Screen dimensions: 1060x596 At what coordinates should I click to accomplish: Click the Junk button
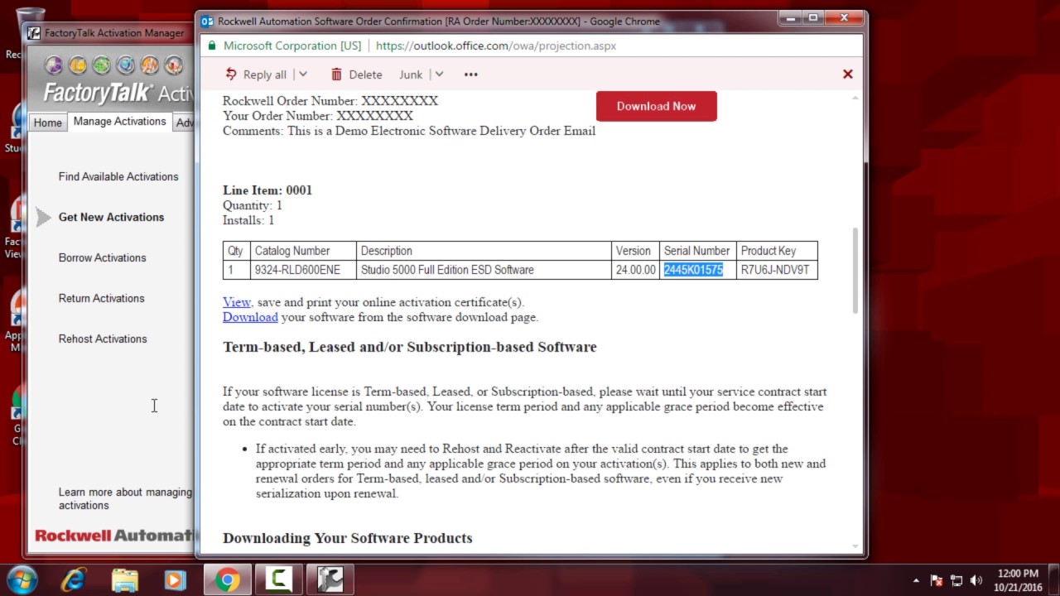pyautogui.click(x=411, y=74)
